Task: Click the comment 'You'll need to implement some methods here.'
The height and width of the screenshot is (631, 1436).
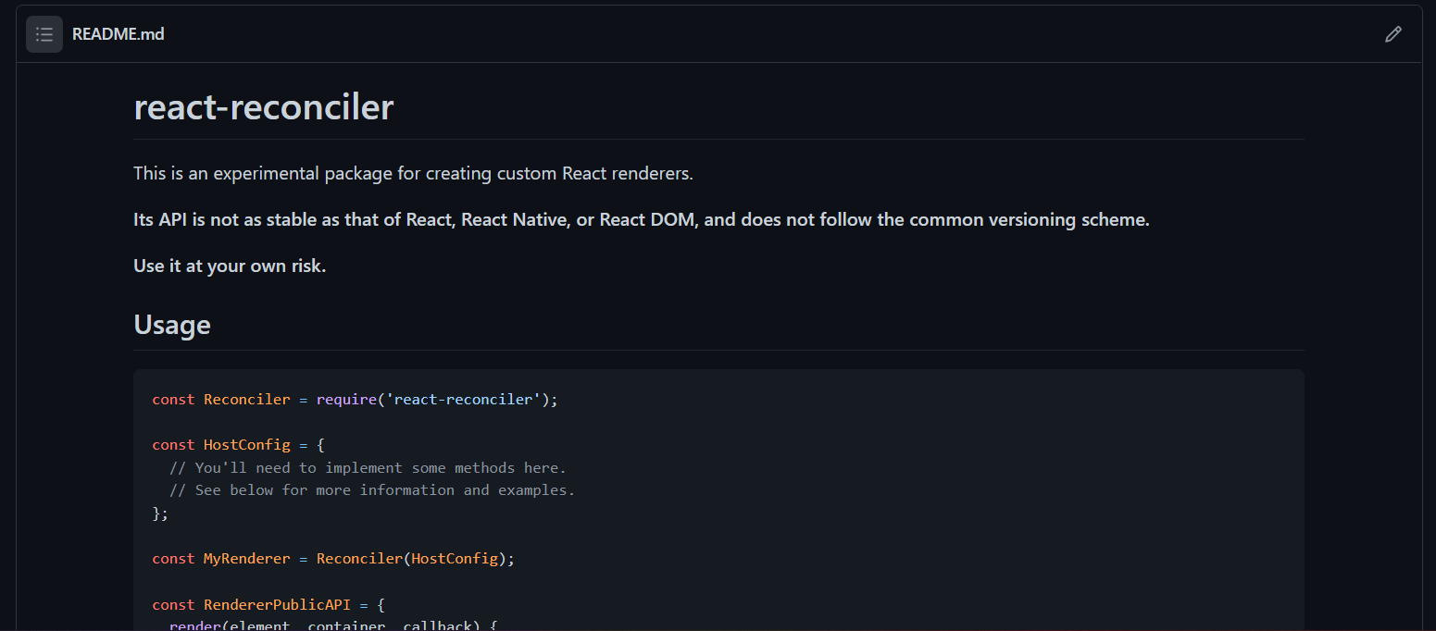Action: coord(368,467)
